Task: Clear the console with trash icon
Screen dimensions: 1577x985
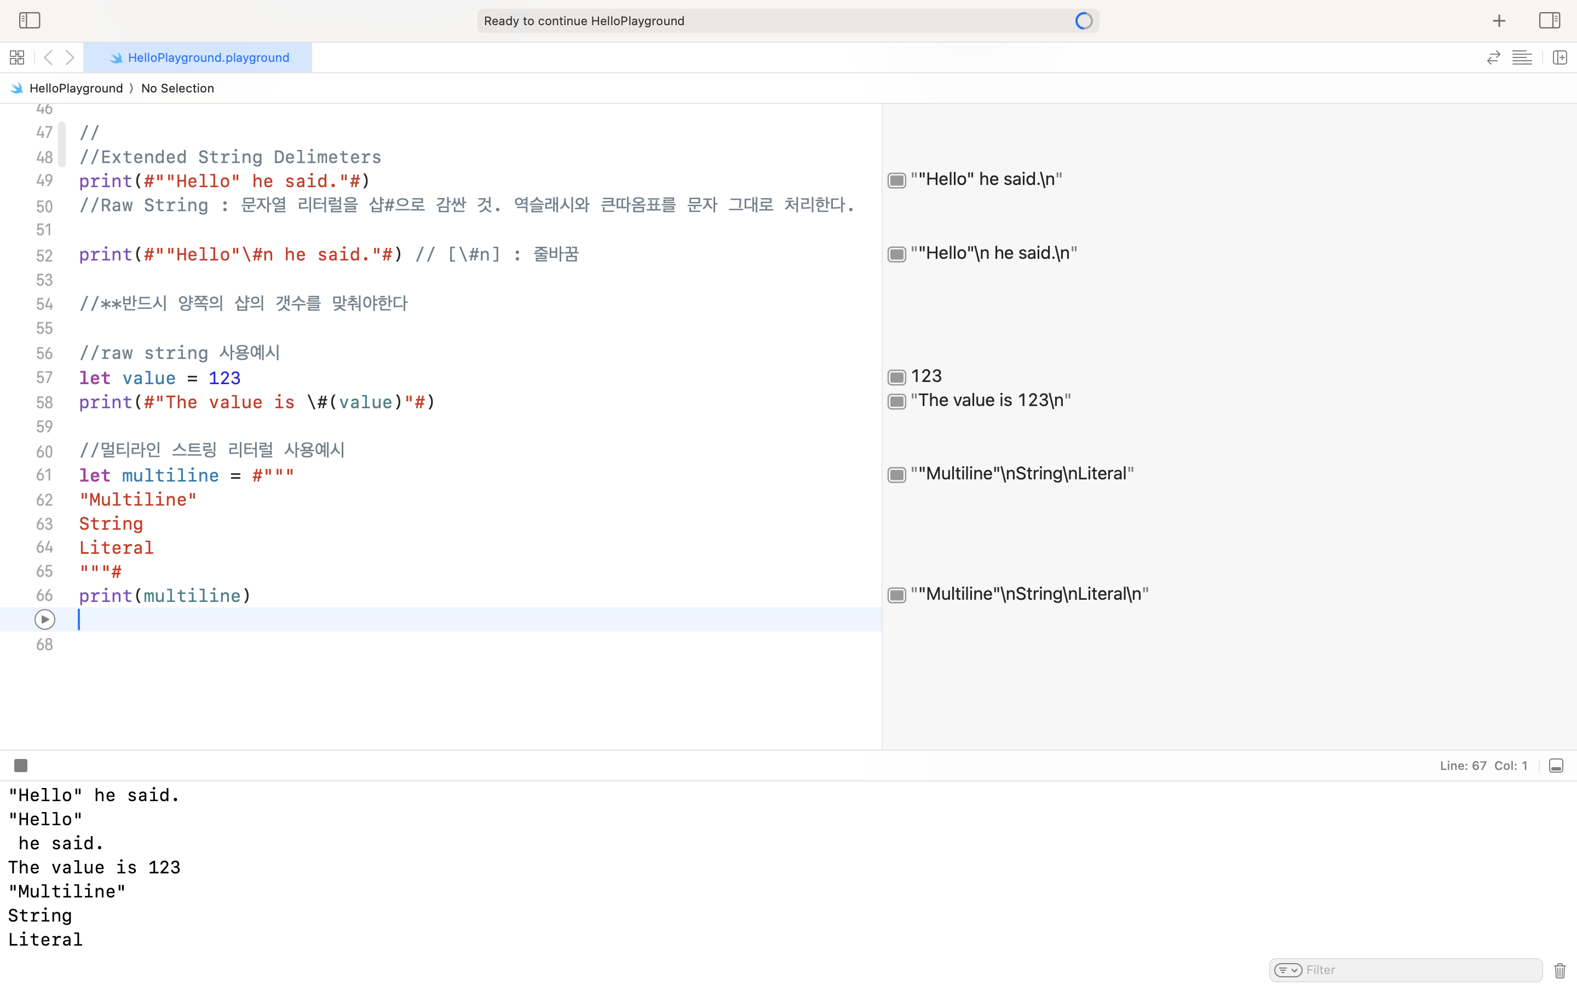Action: click(x=1559, y=970)
